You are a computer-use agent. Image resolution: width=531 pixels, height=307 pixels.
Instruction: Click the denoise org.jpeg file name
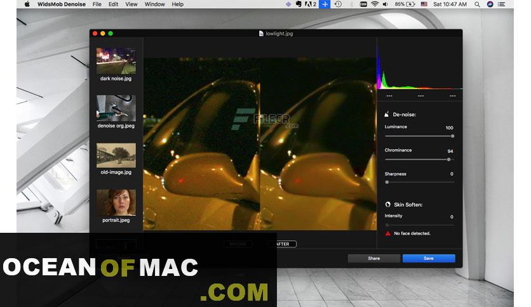(x=116, y=126)
